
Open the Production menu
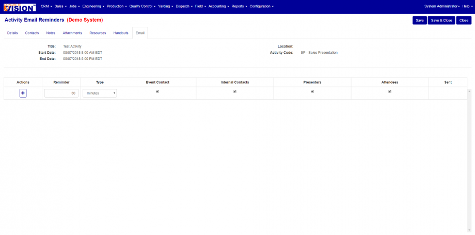(117, 6)
